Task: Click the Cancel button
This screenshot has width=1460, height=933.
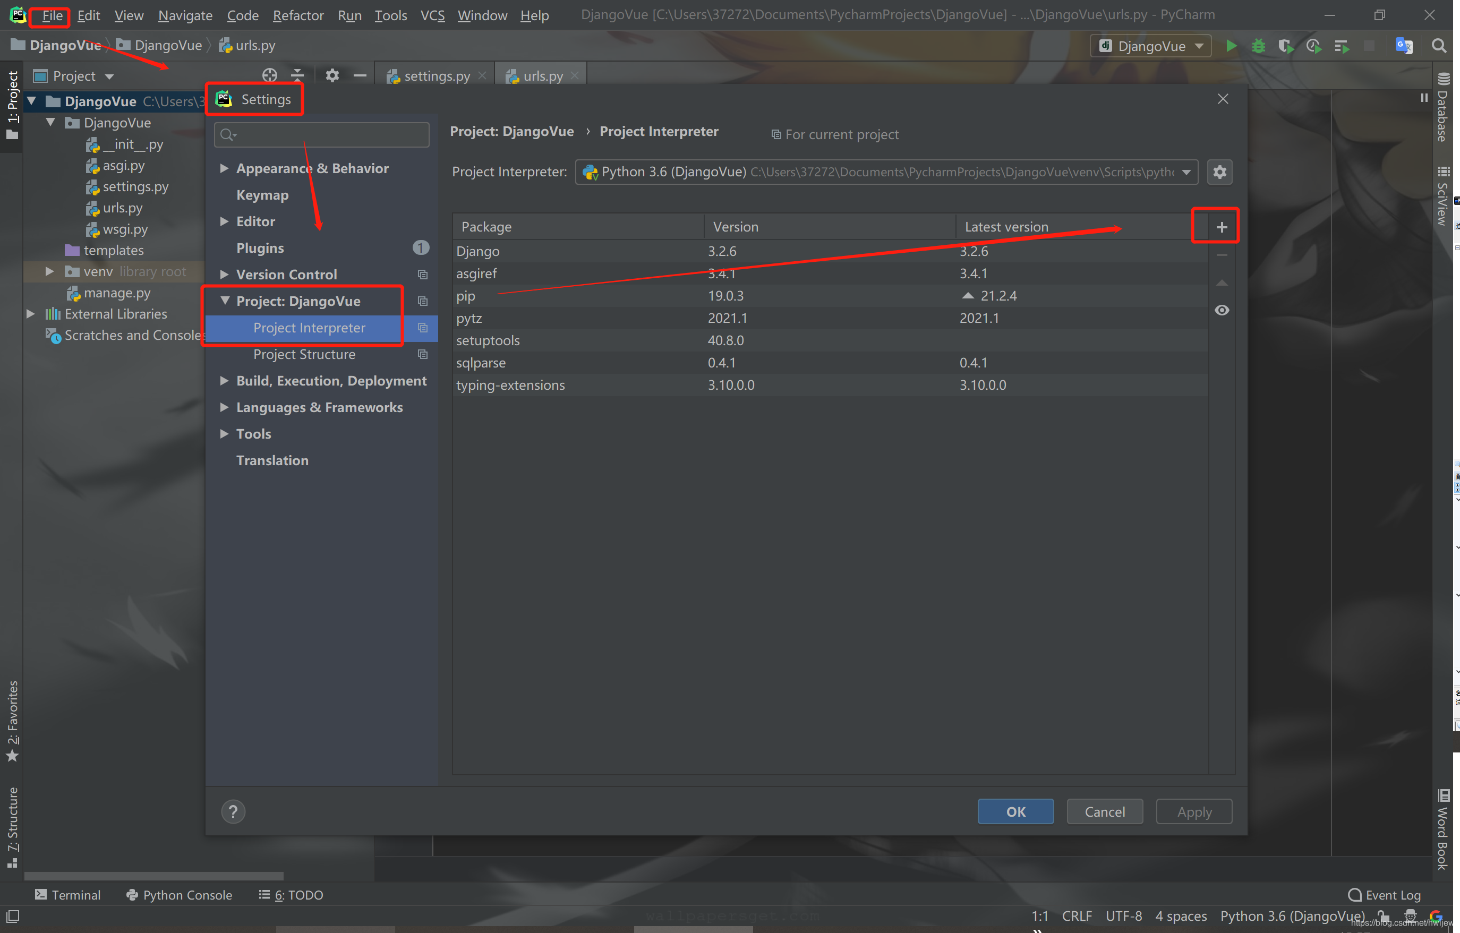Action: point(1105,812)
